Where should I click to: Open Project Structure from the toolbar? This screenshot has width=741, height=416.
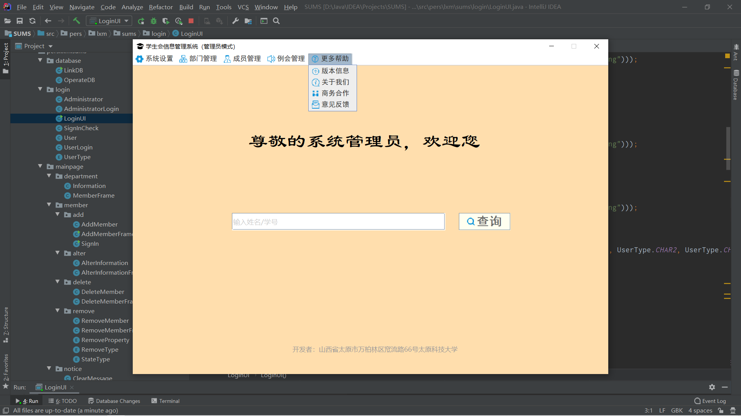coord(248,21)
